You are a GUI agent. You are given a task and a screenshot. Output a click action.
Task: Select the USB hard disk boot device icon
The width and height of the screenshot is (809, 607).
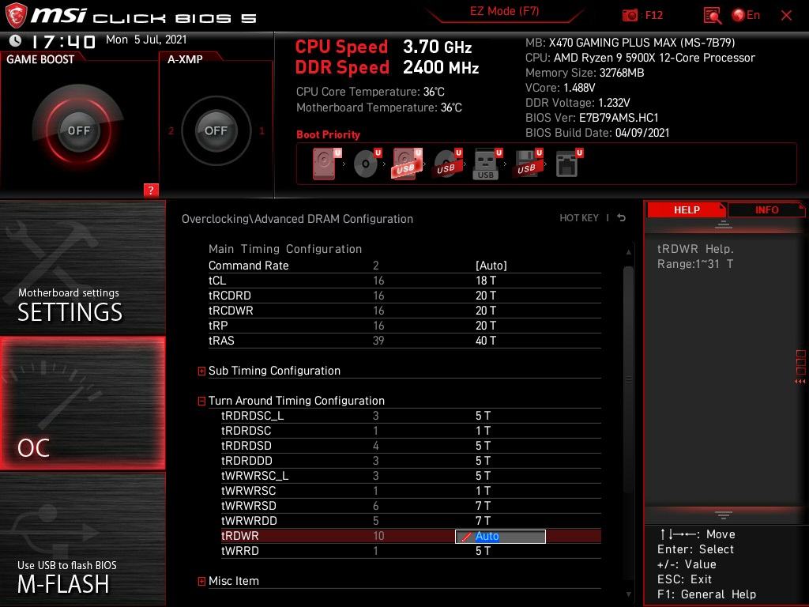pyautogui.click(x=407, y=164)
